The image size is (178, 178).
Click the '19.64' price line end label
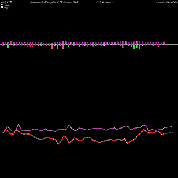pos(172,133)
